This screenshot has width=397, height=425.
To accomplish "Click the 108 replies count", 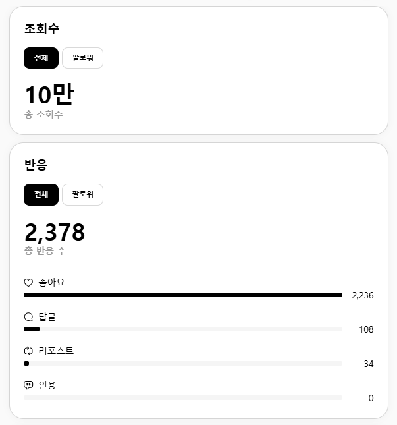I will click(x=366, y=329).
